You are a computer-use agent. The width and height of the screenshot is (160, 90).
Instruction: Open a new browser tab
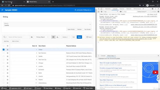[x=53, y=2]
